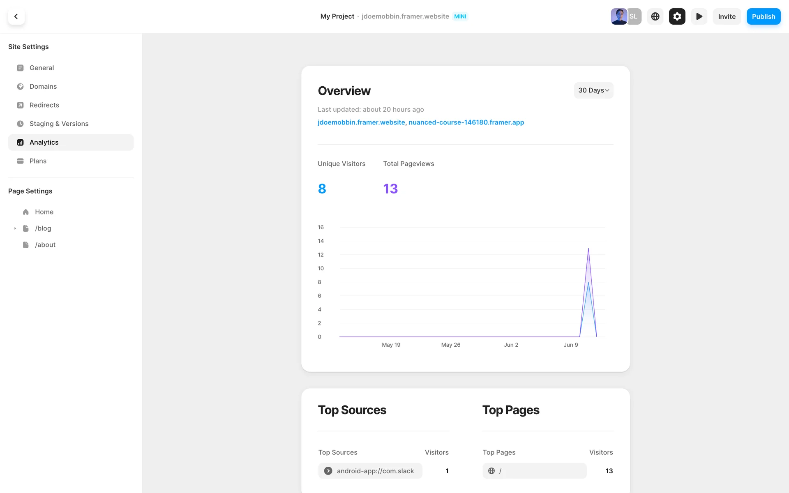
Task: Click the Publish button
Action: tap(763, 16)
